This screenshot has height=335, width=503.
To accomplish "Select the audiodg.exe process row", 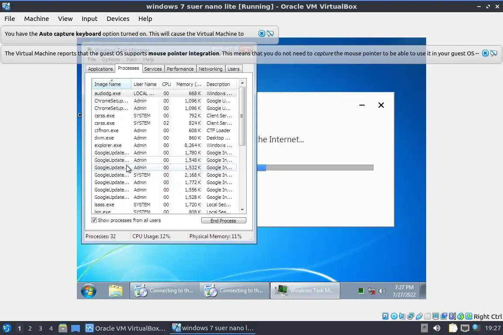I will click(x=164, y=93).
